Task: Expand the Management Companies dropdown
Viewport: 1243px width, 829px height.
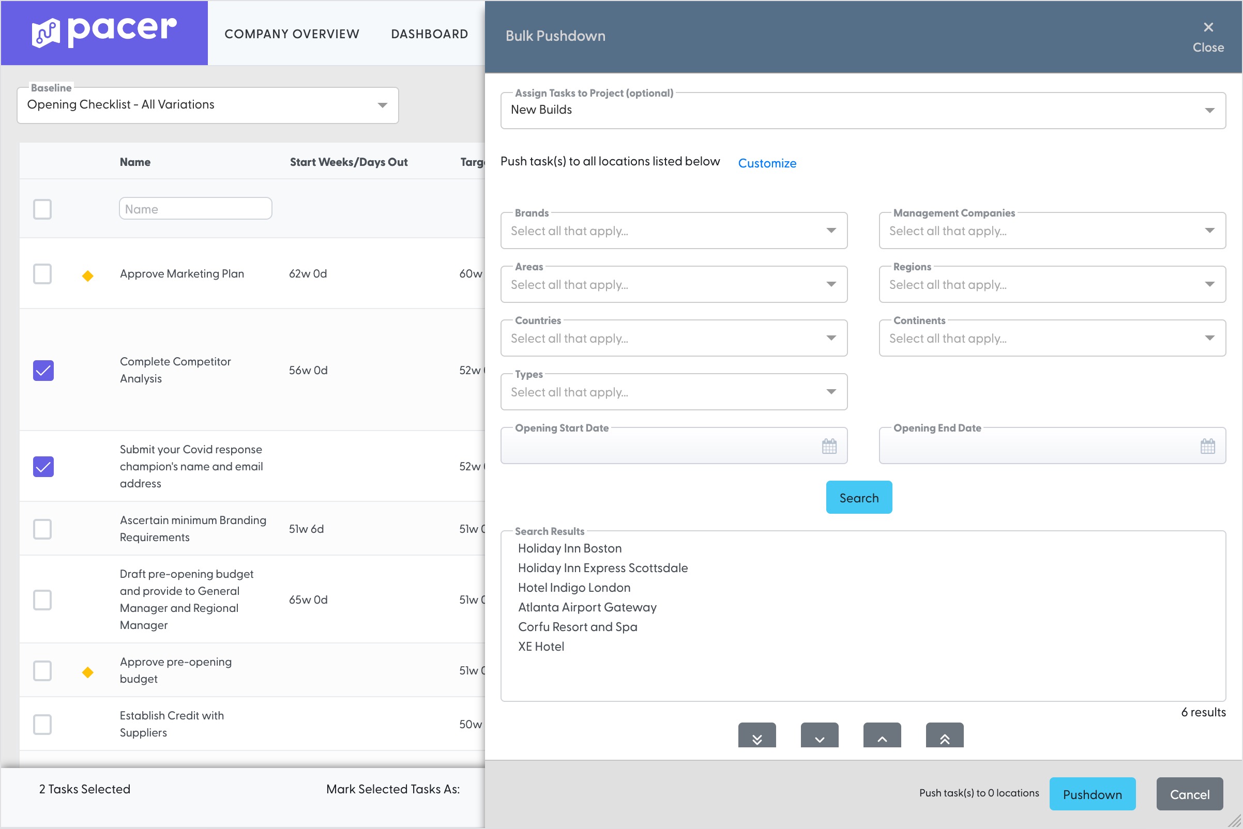Action: (1051, 231)
